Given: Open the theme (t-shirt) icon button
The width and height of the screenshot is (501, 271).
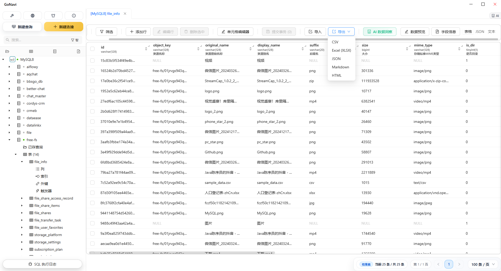Looking at the screenshot, I should click(x=53, y=16).
